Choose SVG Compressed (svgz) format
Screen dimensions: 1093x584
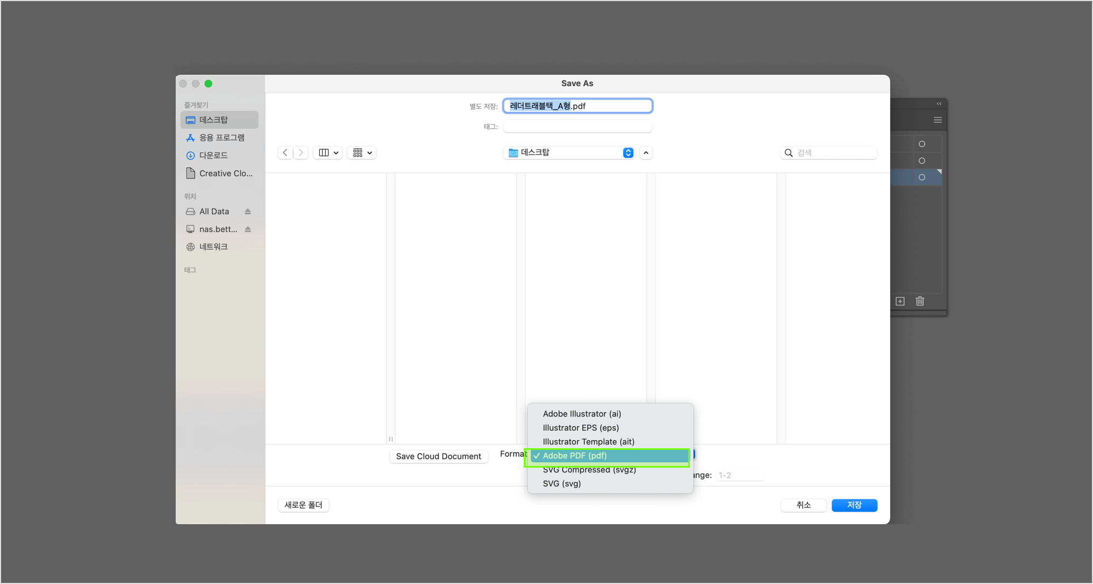[x=610, y=470]
